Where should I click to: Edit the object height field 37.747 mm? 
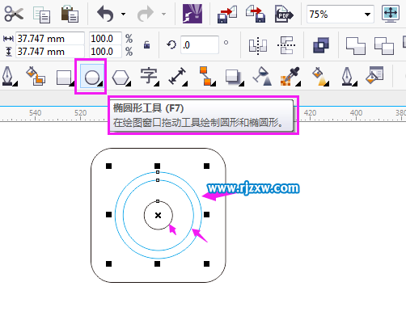(50, 52)
